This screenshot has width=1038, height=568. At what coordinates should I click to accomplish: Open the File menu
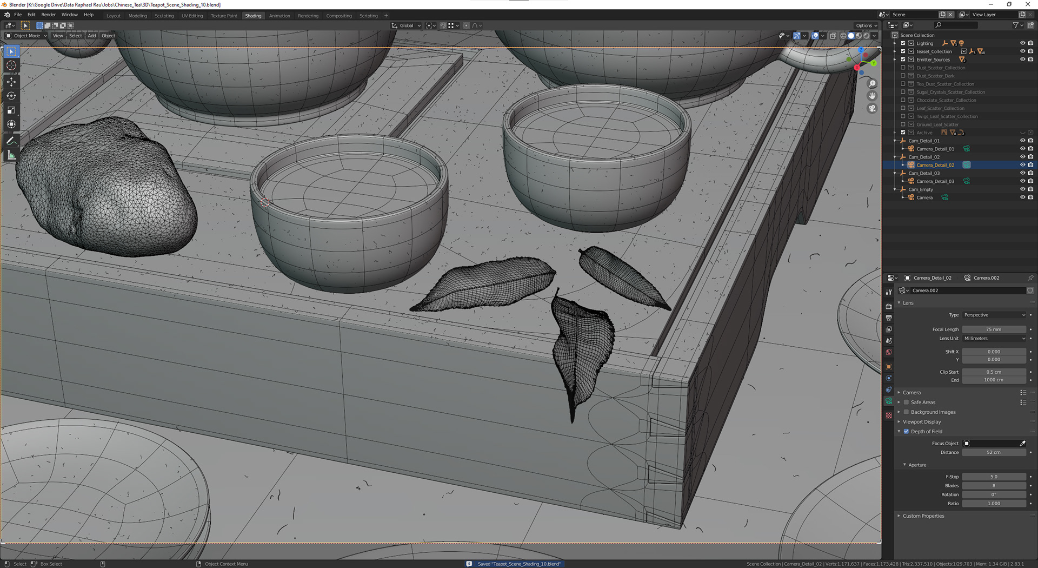[x=18, y=15]
